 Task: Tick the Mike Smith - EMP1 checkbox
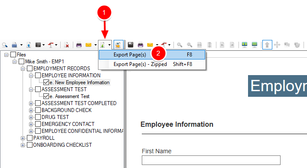point(21,62)
